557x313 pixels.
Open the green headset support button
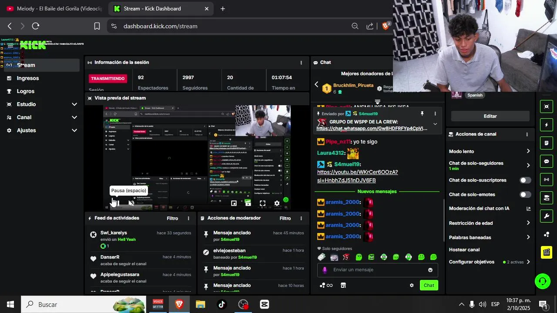coord(542,281)
